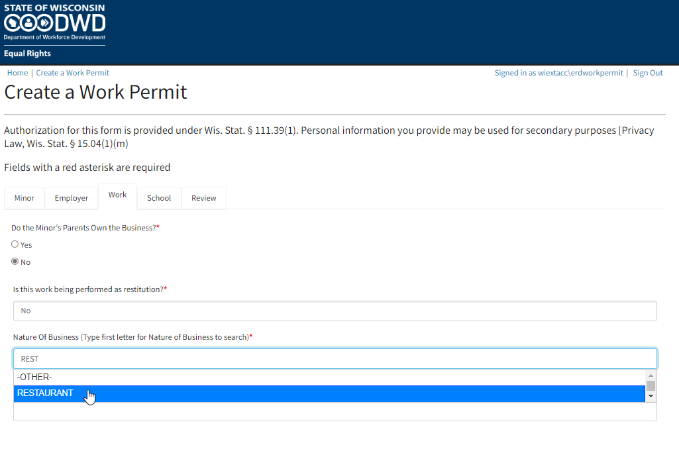Screen dimensions: 679x455
Task: Click the empty field below the dropdown list
Action: [x=335, y=412]
